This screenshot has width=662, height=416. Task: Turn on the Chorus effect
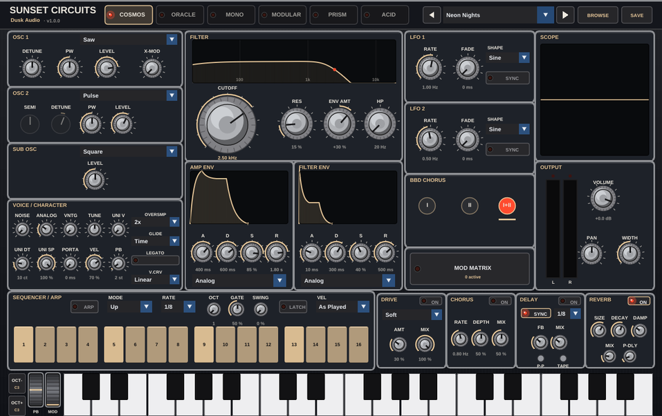[500, 301]
